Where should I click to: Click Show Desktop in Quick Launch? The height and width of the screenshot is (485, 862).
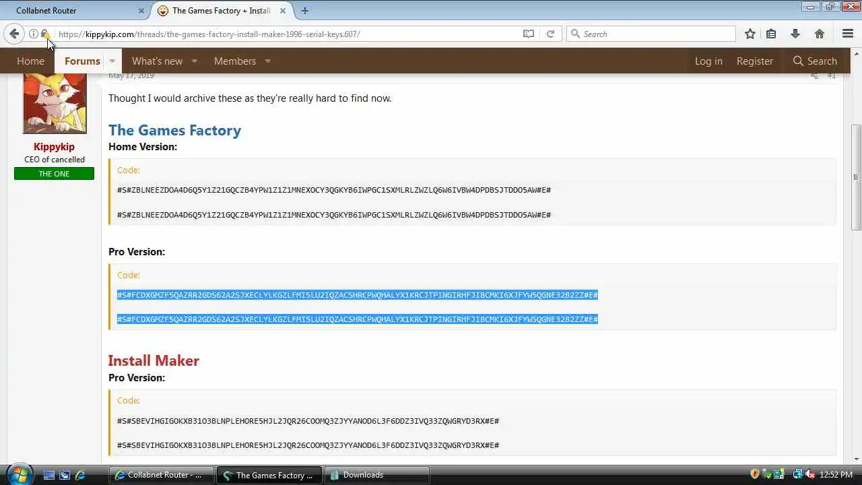(48, 475)
